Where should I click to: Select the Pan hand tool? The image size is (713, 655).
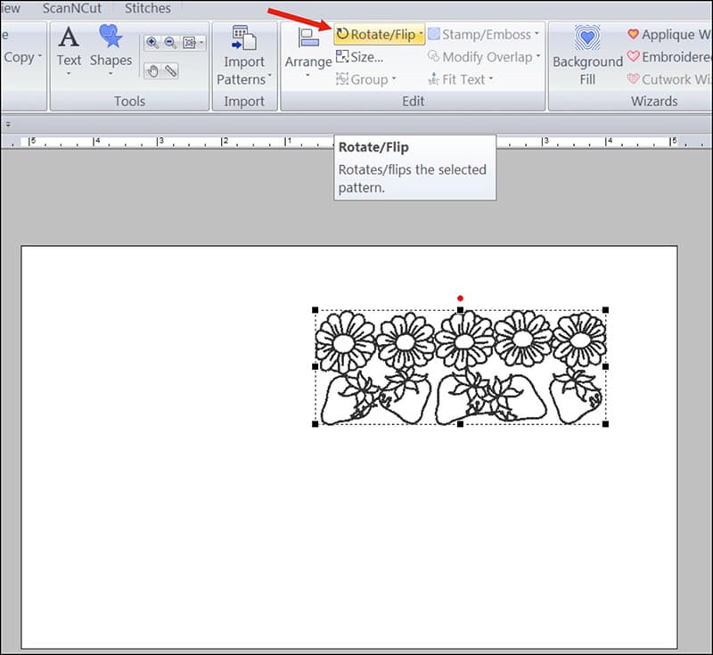tap(152, 70)
